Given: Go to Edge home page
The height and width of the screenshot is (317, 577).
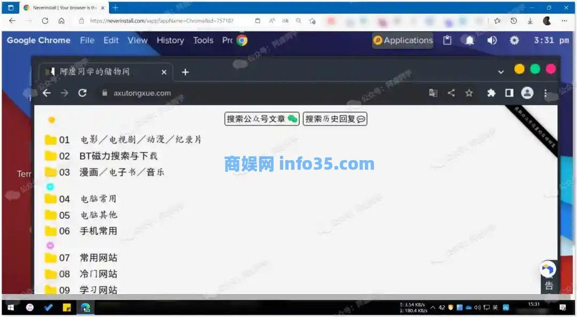Looking at the screenshot, I should pyautogui.click(x=61, y=21).
